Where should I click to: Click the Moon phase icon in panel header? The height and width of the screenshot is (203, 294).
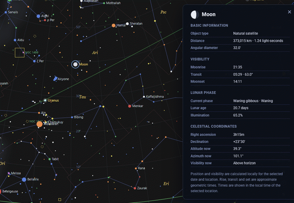[x=195, y=15]
